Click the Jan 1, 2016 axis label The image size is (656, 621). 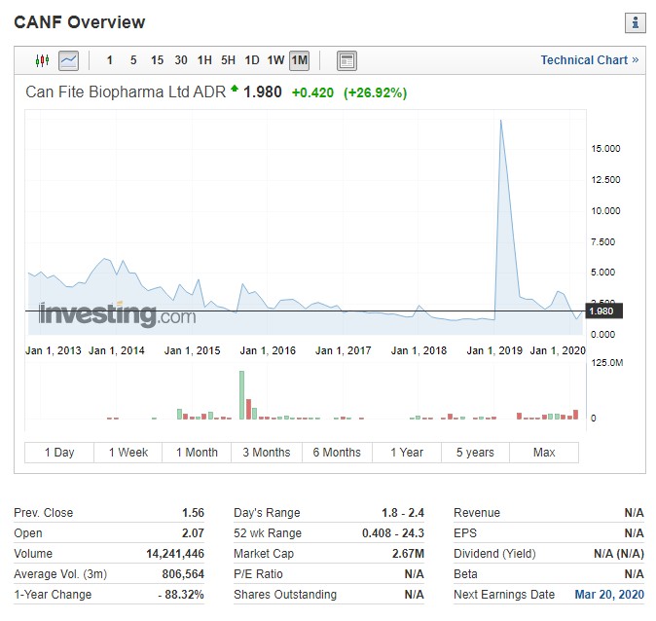[268, 350]
